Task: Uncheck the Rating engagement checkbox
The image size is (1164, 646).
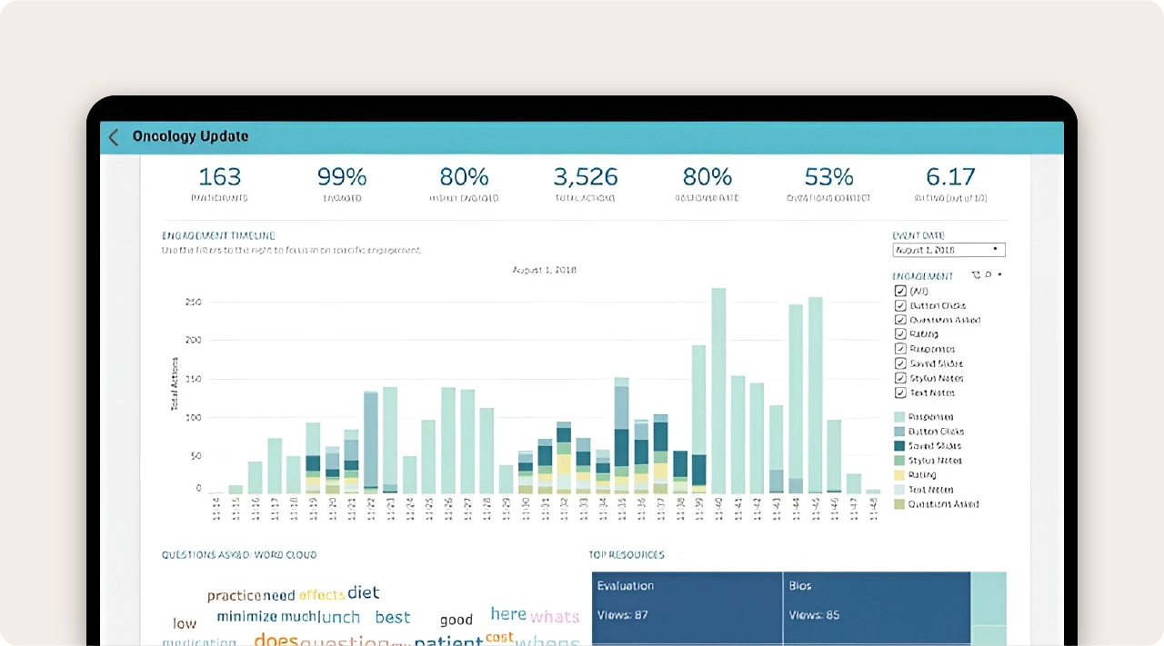Action: click(x=899, y=334)
